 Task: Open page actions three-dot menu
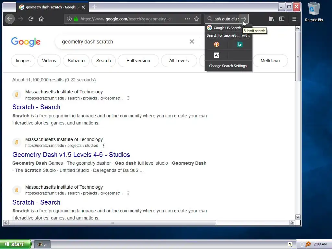187,19
